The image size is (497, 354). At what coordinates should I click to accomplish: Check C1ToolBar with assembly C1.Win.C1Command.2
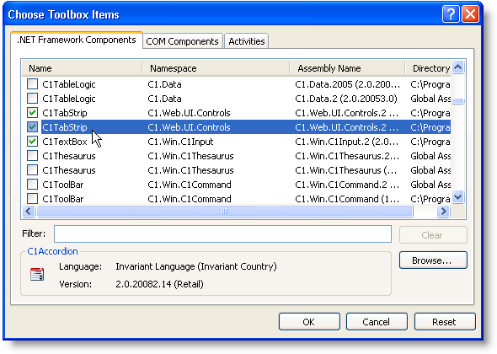[x=32, y=185]
